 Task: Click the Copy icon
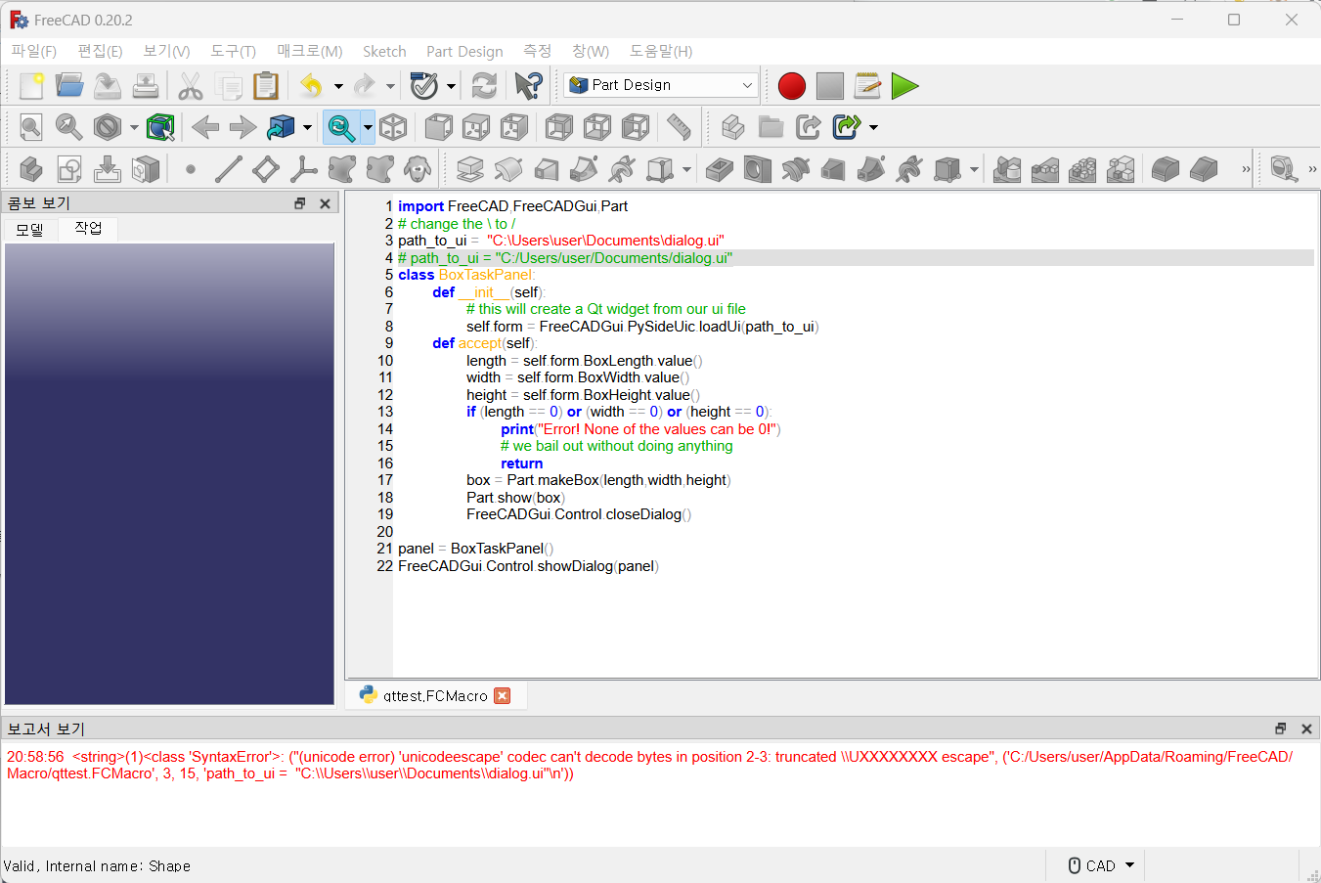pyautogui.click(x=229, y=86)
